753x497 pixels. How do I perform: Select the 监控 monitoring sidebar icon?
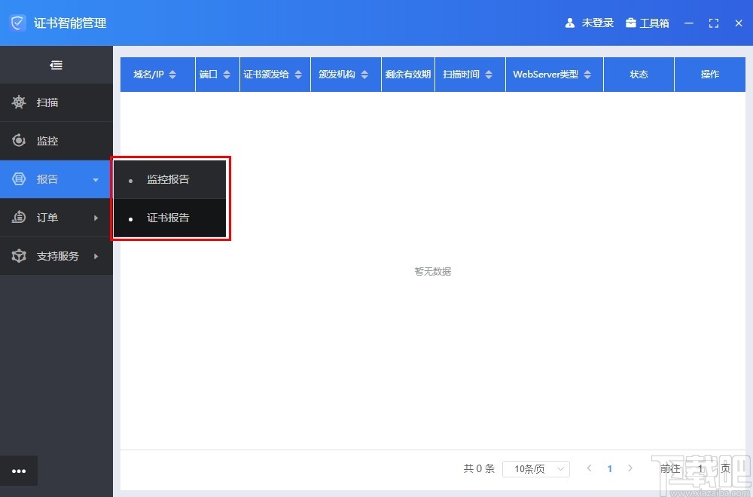(x=19, y=141)
